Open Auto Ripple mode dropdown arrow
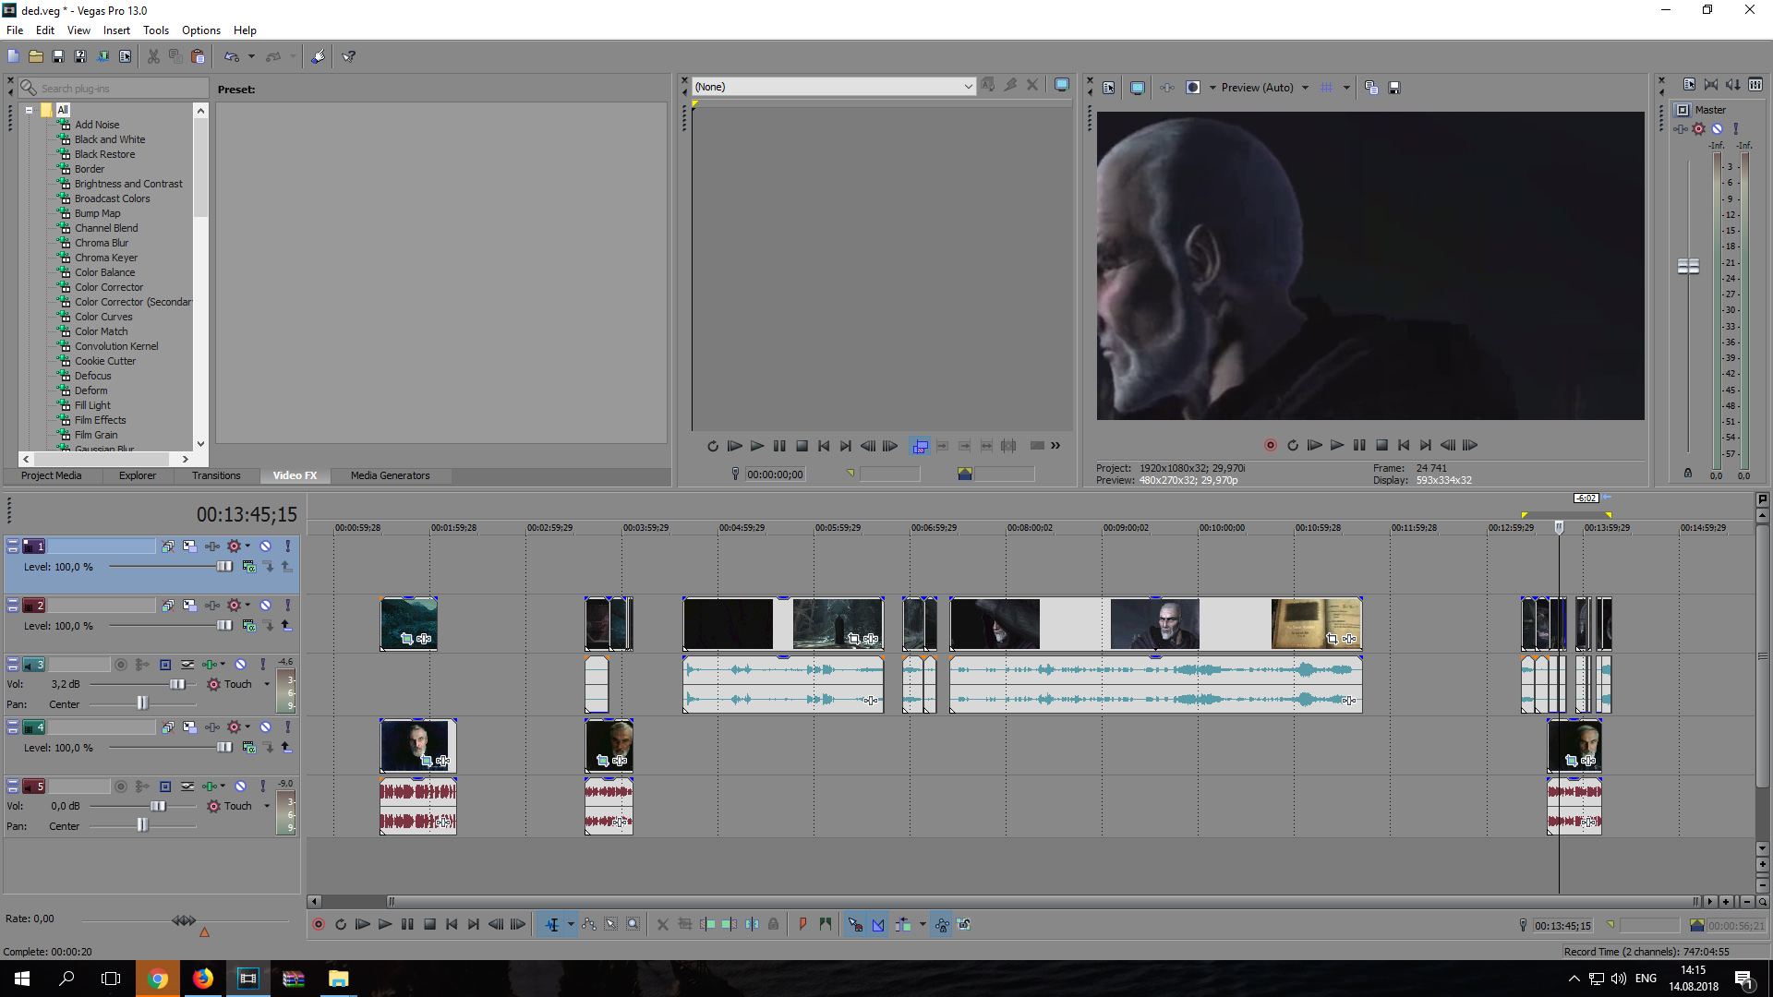 click(923, 924)
